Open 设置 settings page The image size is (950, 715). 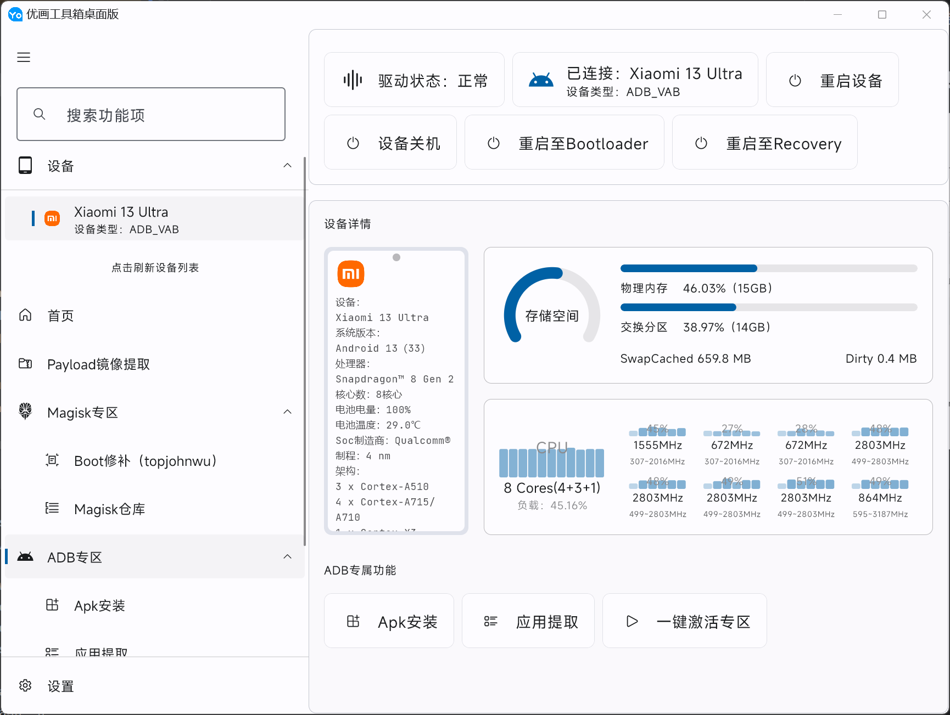[154, 686]
